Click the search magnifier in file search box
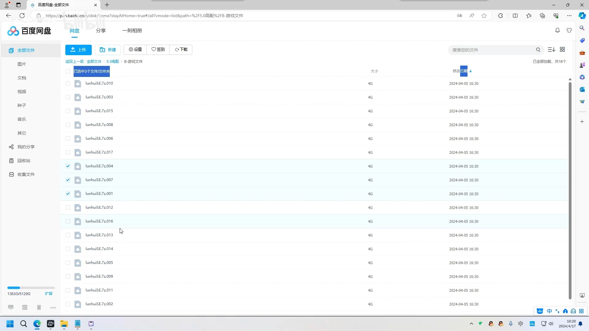This screenshot has height=331, width=589. coord(538,50)
